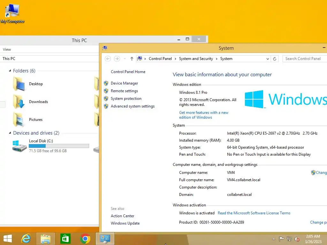Click the Advanced system settings shield icon
The height and width of the screenshot is (245, 327).
(106, 106)
